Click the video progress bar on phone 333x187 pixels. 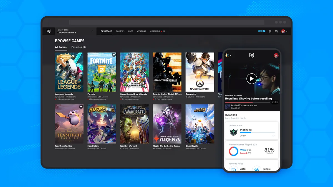click(248, 102)
